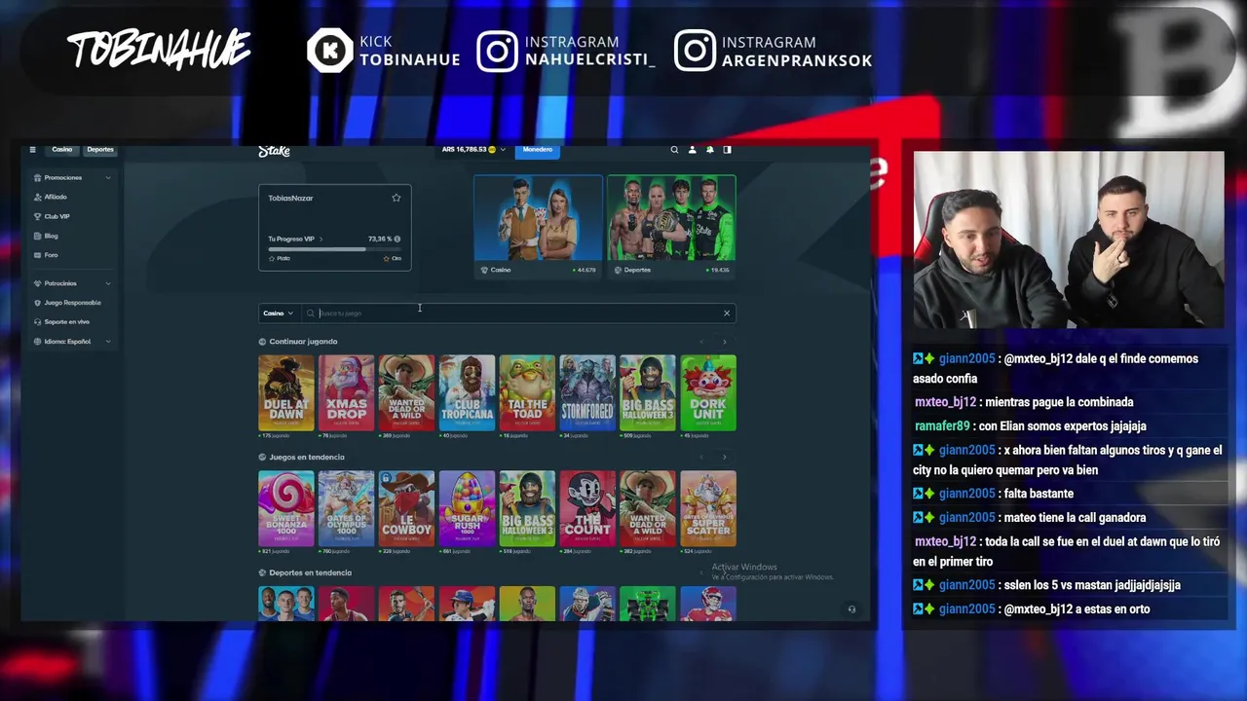Click the Kick logo in stream overlay
Viewport: 1247px width, 701px height.
tap(329, 51)
